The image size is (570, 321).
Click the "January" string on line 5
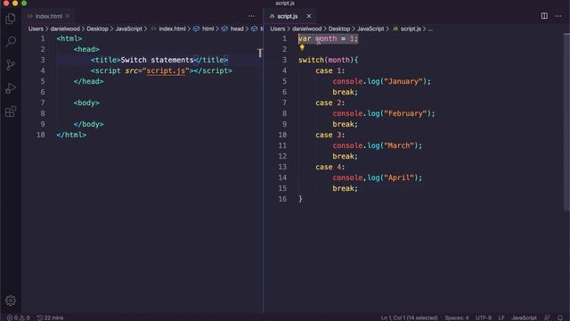[403, 81]
